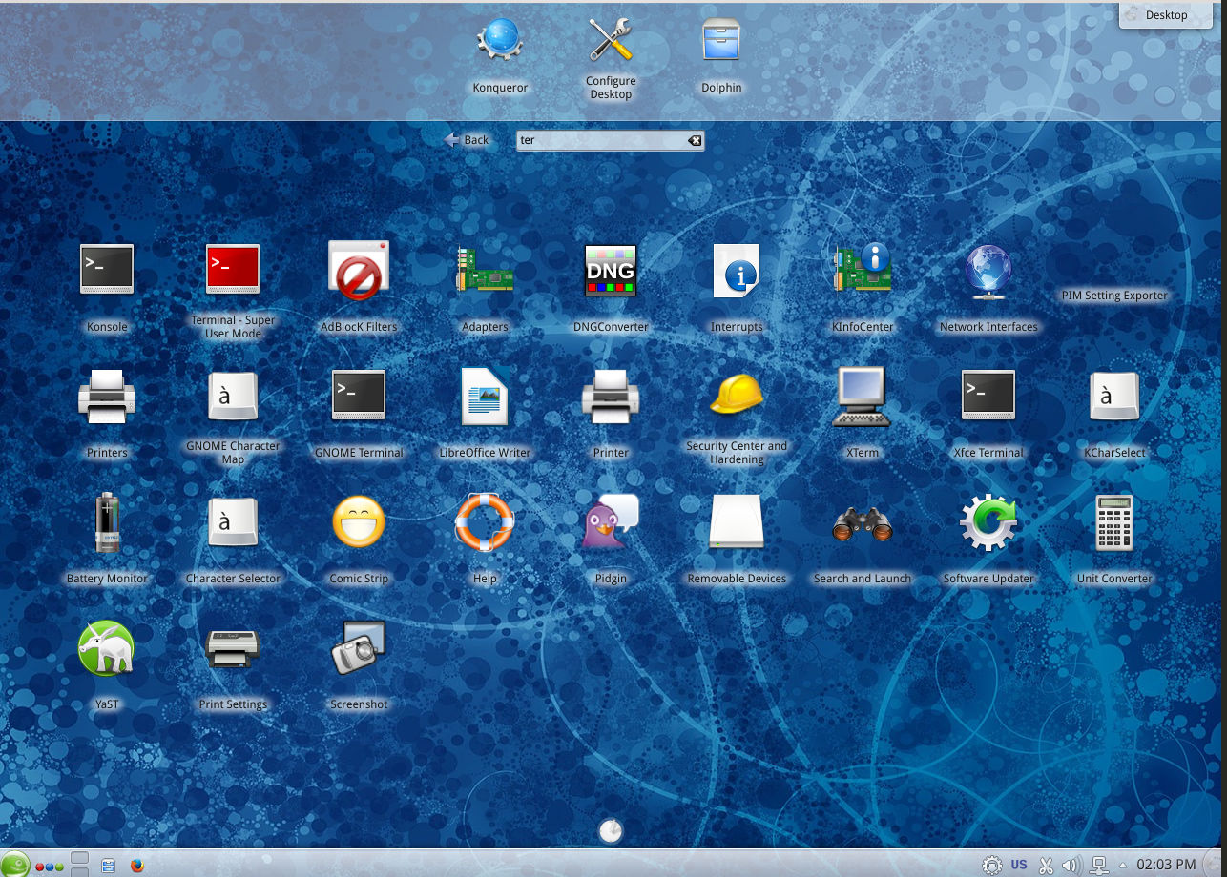Click the search field containing 'ter'
The image size is (1227, 877).
coord(611,140)
